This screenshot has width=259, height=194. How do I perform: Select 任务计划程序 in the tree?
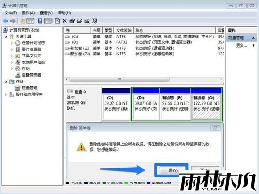(33, 43)
